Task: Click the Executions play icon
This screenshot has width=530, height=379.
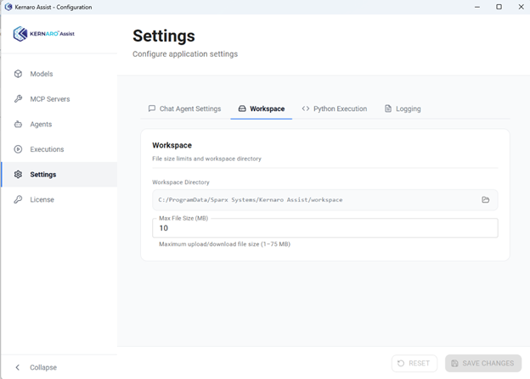Action: [18, 149]
